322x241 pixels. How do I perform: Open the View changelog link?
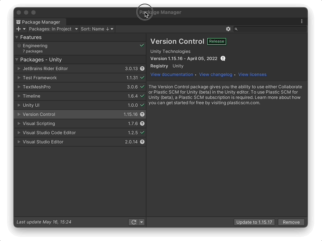[215, 74]
